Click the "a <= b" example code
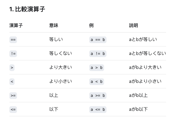Viewport: 193px width, 126px height. (98, 110)
